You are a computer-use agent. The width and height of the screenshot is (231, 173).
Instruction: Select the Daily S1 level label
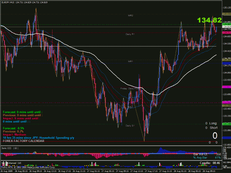click(x=130, y=126)
